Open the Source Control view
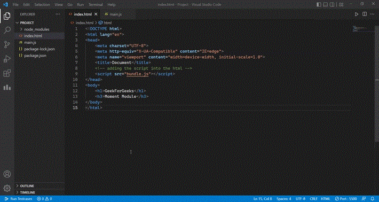Screen dimensions: 379x202 (x=7, y=44)
